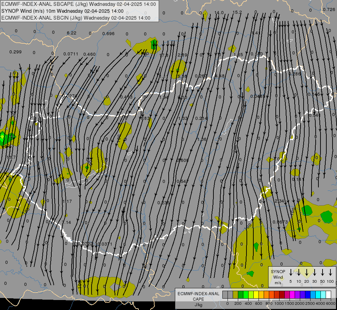Click the map value 0.235

click(164, 203)
